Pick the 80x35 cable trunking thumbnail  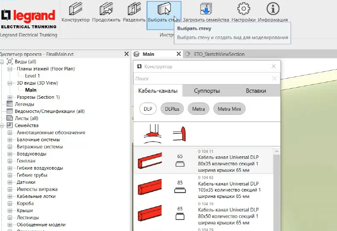pos(150,161)
